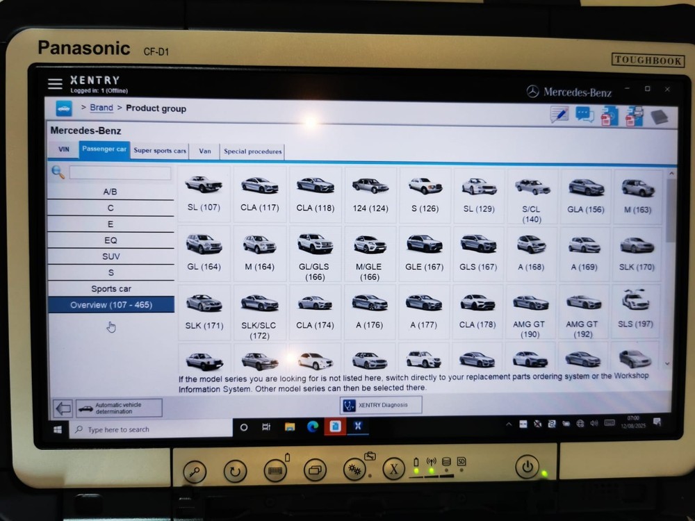Select the SLS (197) model

point(635,313)
